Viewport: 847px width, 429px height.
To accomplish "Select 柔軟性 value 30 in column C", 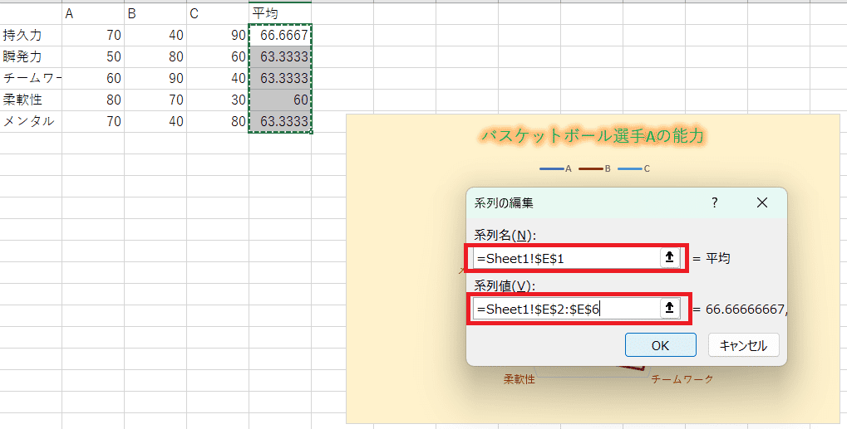I will [x=217, y=100].
